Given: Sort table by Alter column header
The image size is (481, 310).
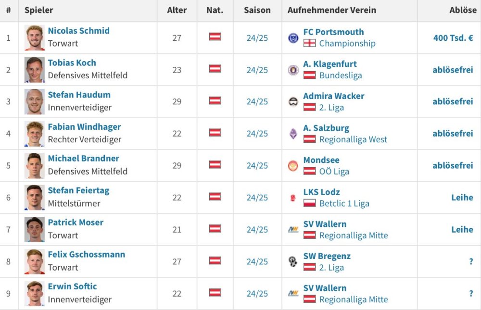Looking at the screenshot, I should tap(177, 10).
